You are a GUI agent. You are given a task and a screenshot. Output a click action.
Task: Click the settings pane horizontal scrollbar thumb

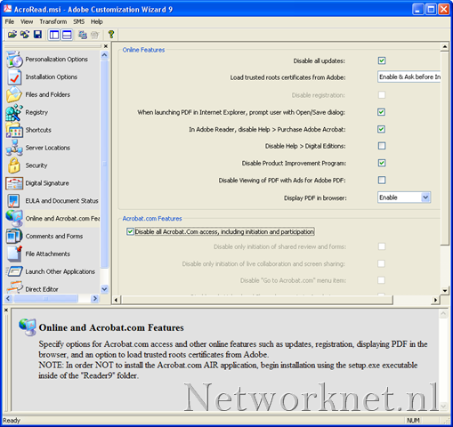pyautogui.click(x=256, y=300)
